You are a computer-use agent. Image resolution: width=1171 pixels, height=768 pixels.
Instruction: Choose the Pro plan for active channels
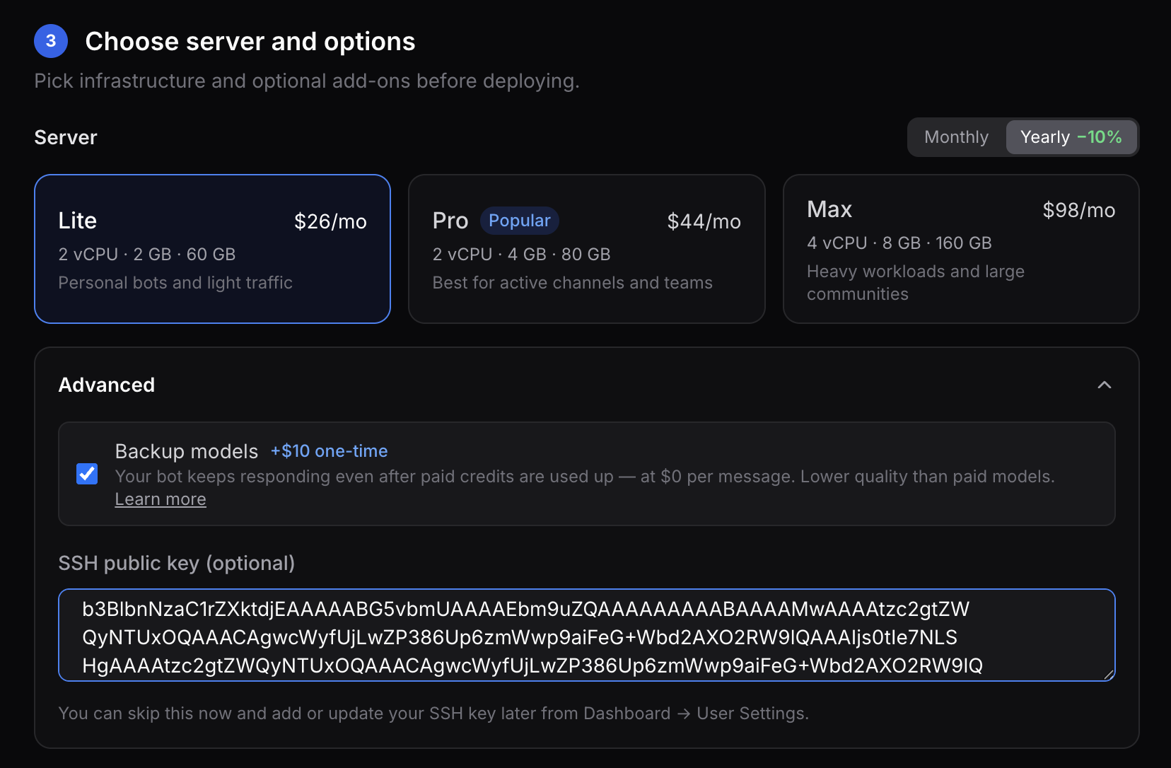(586, 249)
